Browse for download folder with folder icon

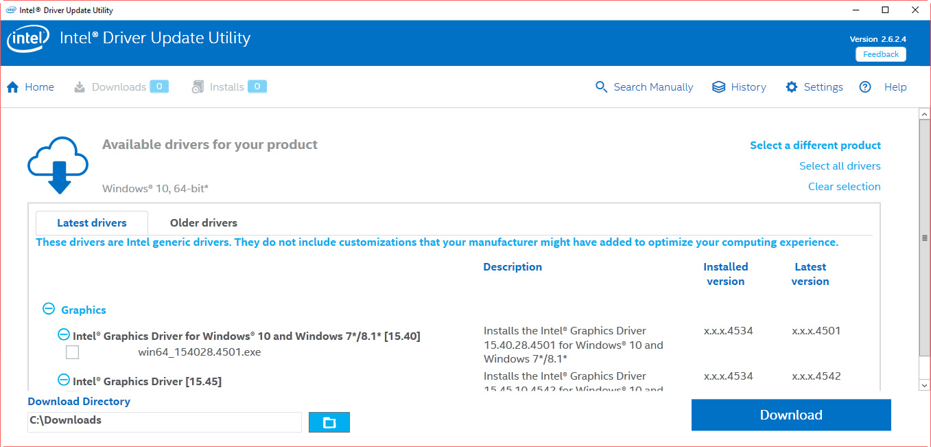click(x=329, y=422)
